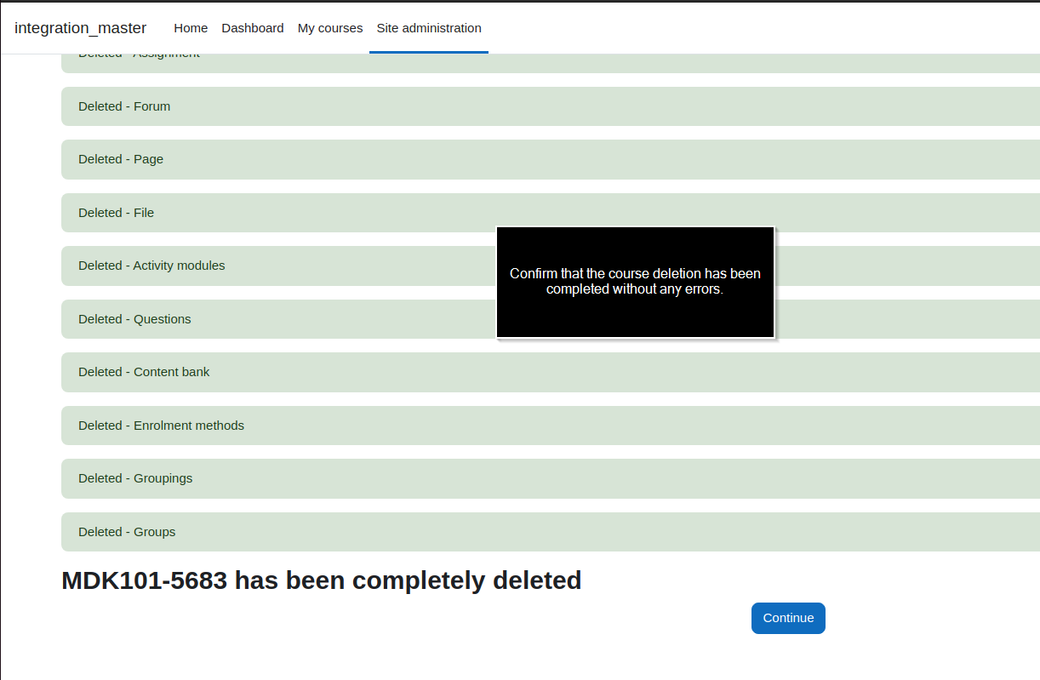Image resolution: width=1040 pixels, height=680 pixels.
Task: Click the 'Deleted - Content bank' message
Action: pos(551,372)
